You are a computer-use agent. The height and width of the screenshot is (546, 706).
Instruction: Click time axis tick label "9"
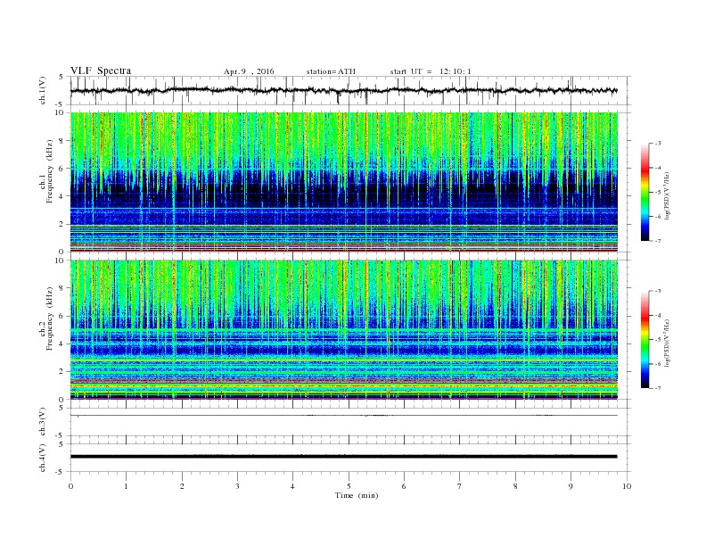[x=571, y=486]
